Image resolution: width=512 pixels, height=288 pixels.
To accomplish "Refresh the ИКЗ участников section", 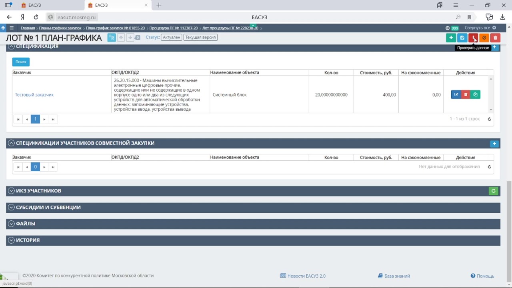I will [x=494, y=191].
